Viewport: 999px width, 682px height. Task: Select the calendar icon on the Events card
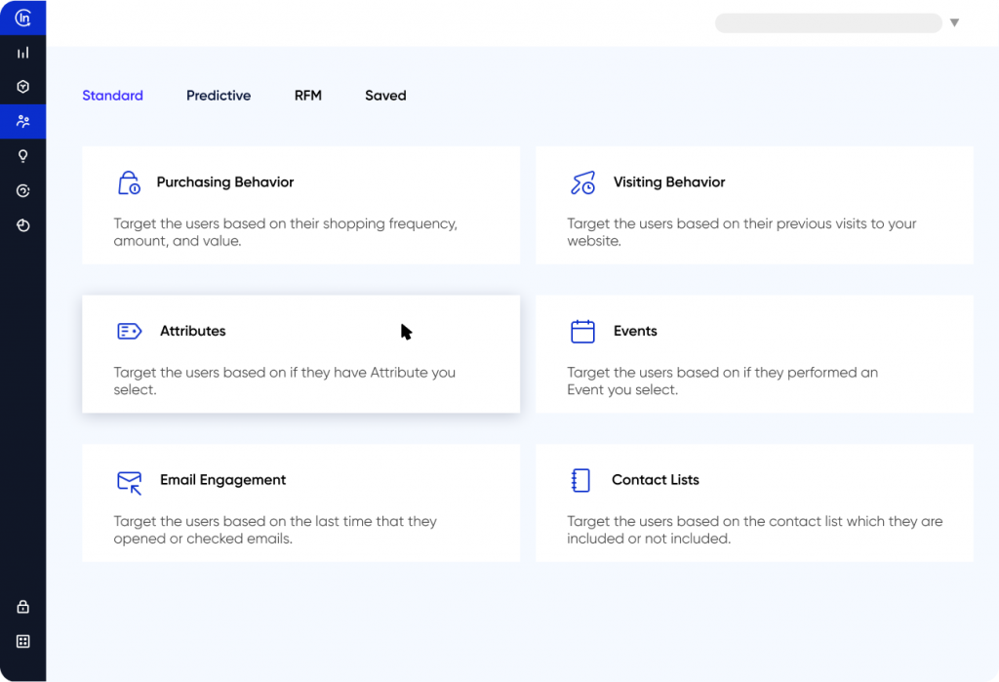point(582,331)
